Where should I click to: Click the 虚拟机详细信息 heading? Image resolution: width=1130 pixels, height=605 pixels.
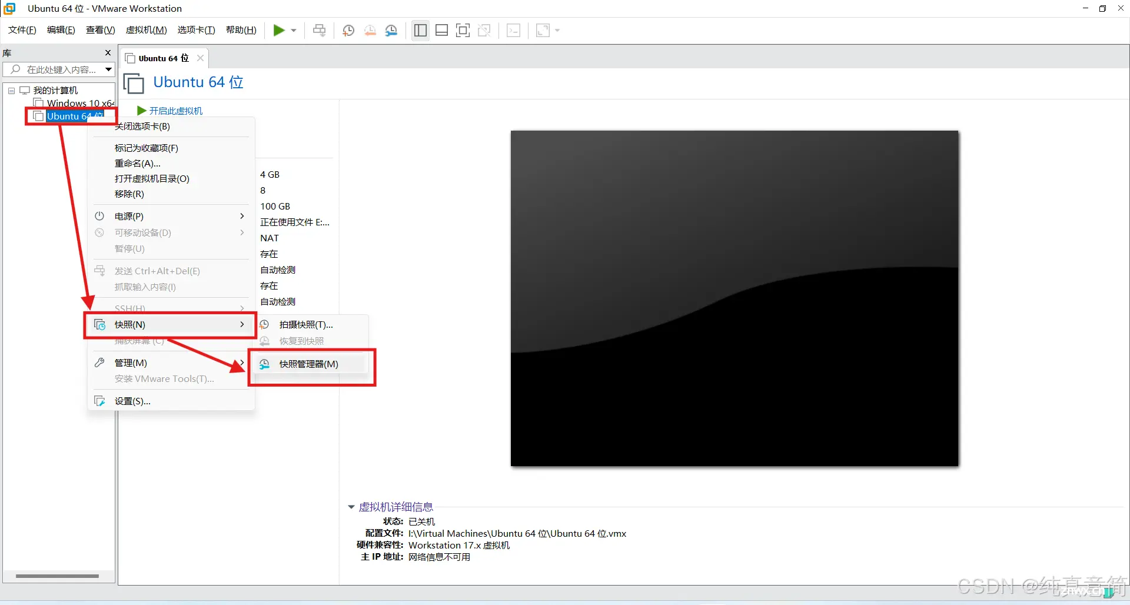pos(396,507)
